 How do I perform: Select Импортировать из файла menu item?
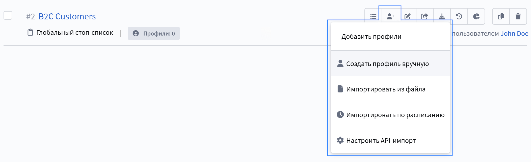click(x=386, y=89)
